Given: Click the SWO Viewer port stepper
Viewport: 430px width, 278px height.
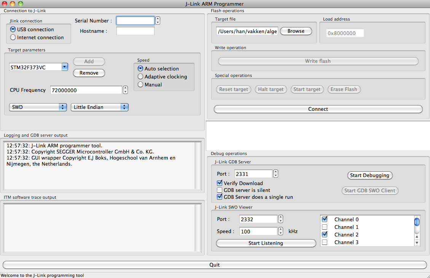Looking at the screenshot, I should click(x=280, y=219).
